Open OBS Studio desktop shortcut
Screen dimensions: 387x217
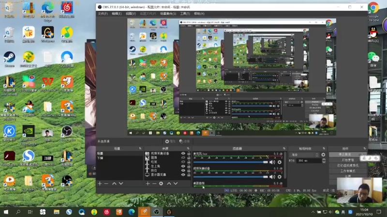coord(67,134)
